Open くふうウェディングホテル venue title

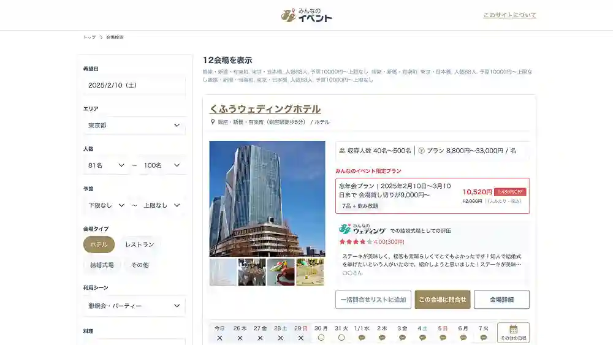[x=265, y=108]
